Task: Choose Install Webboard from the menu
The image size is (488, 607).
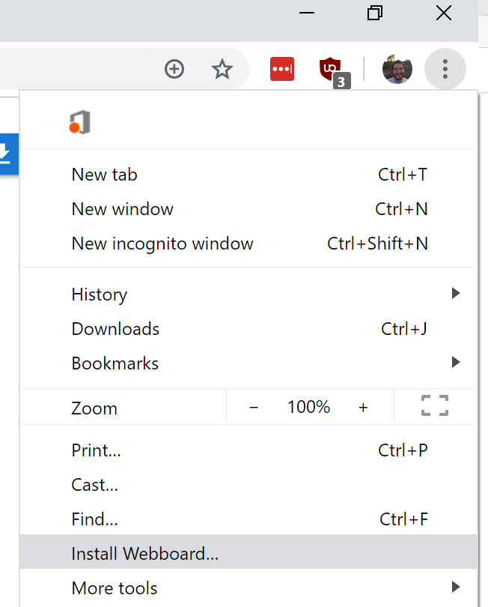Action: 144,553
